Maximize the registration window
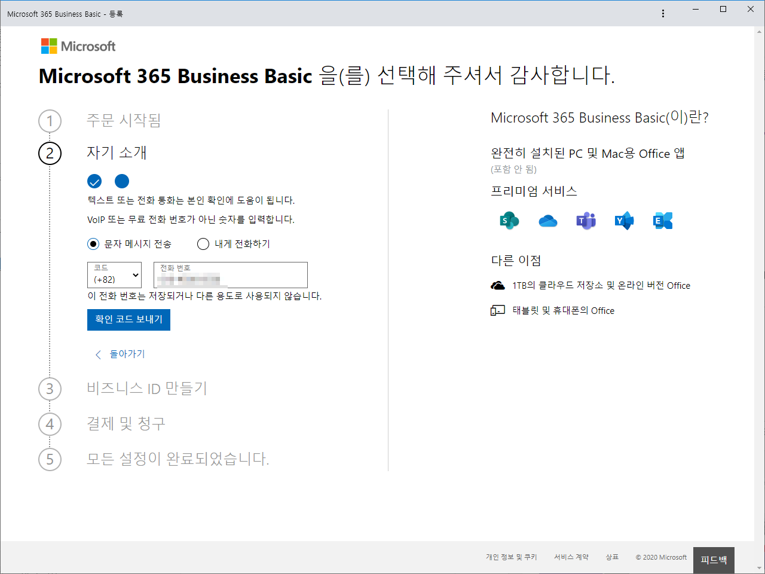This screenshot has height=574, width=765. click(723, 9)
